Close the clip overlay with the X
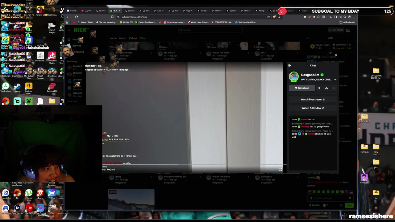 point(336,55)
